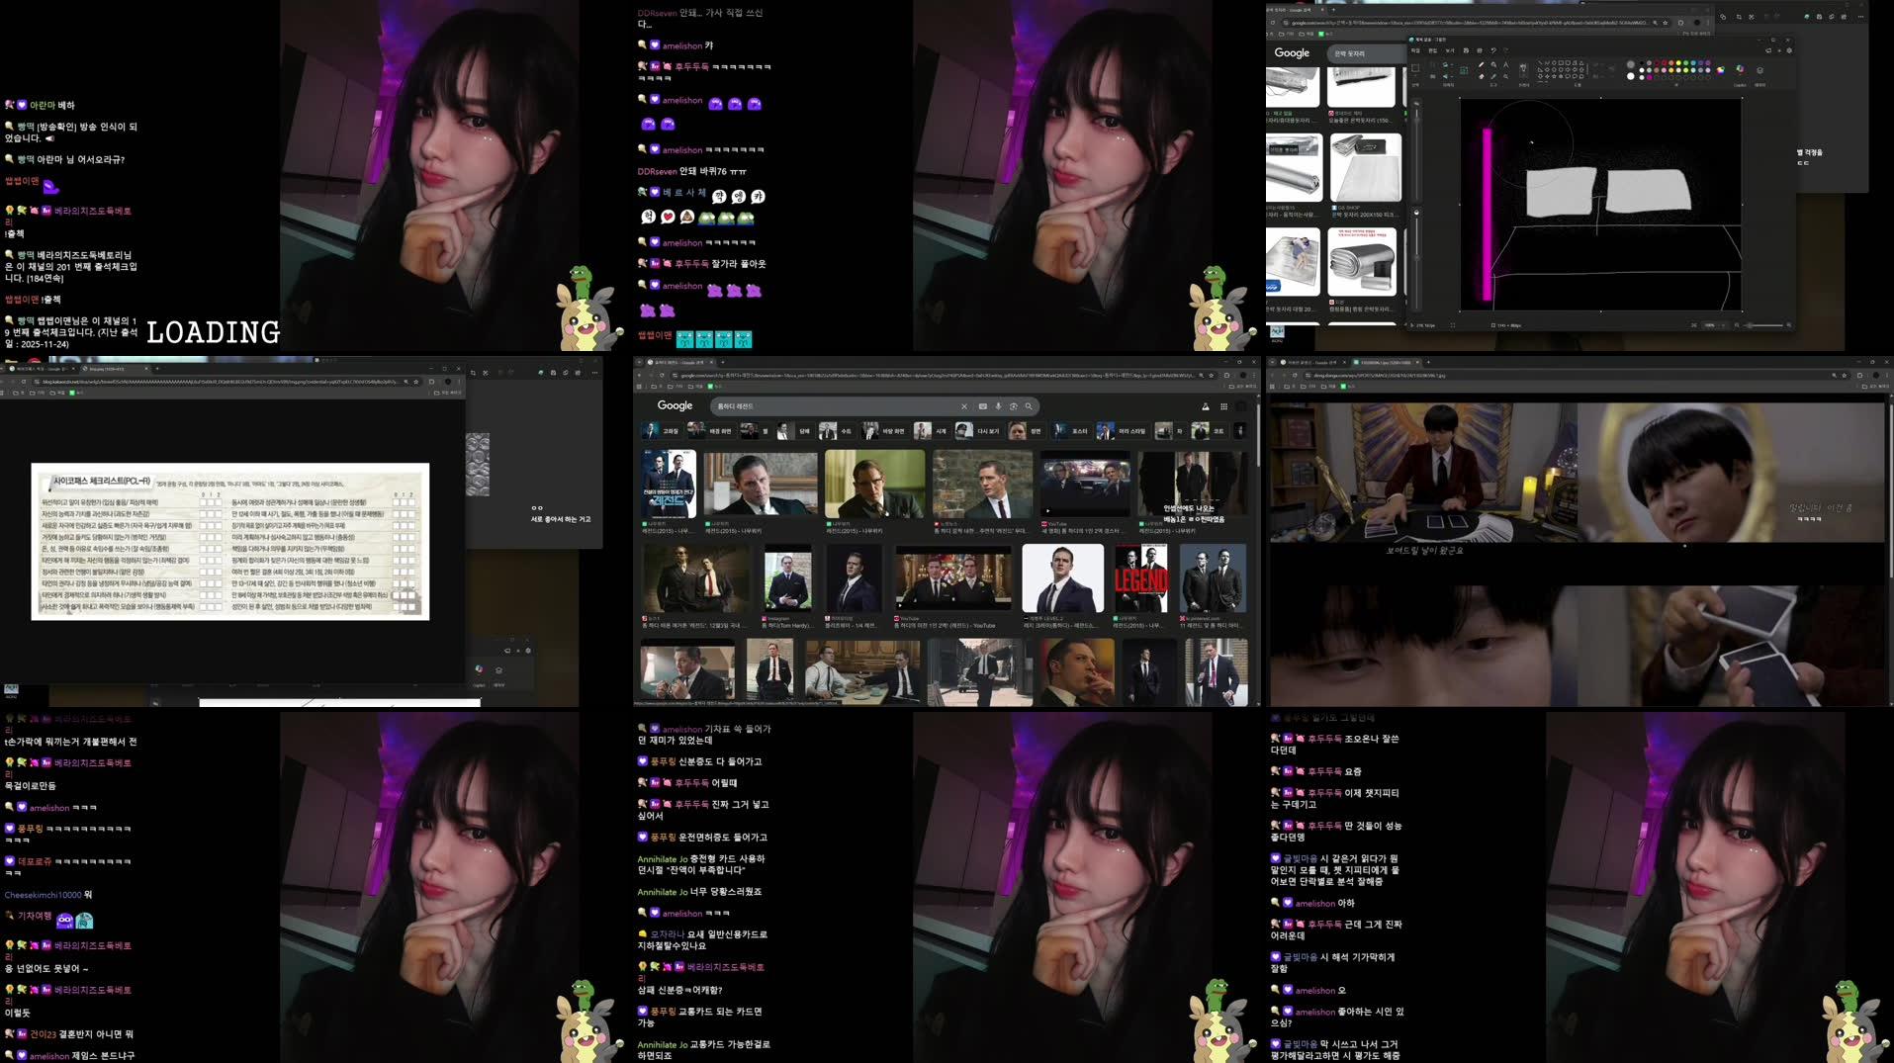The height and width of the screenshot is (1063, 1894).
Task: Start voice search with the microphone icon
Action: (997, 405)
